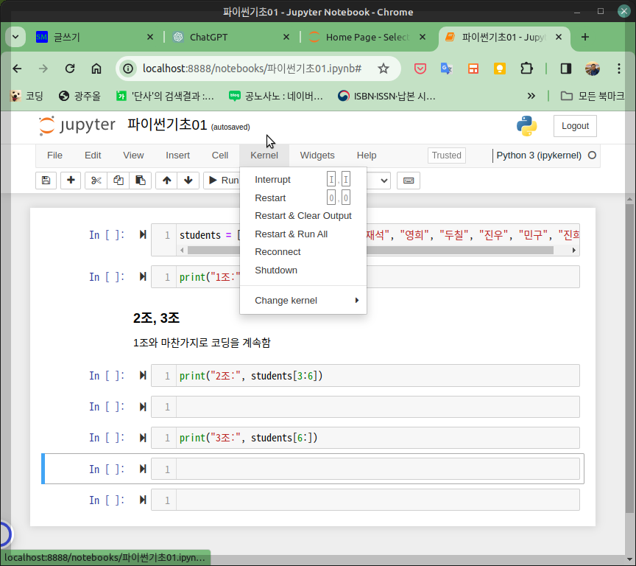Click the Python logo in the header
Viewport: 636px width, 566px height.
pos(526,126)
